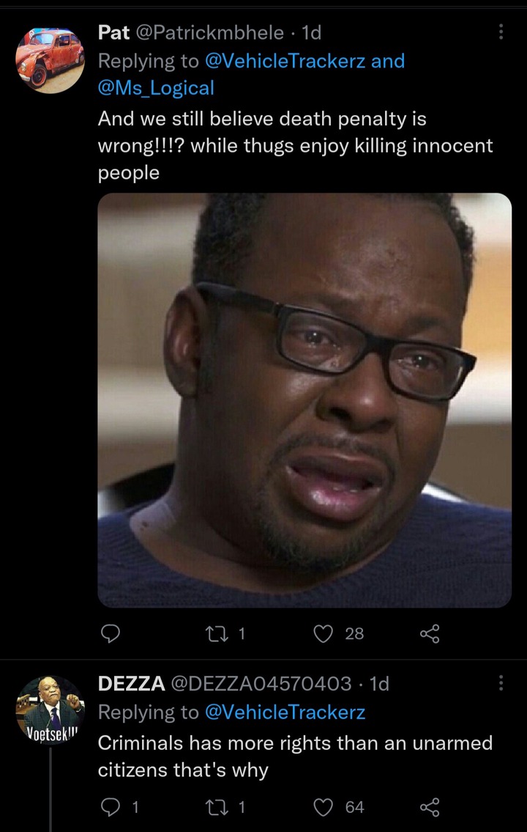The height and width of the screenshot is (832, 527).
Task: Open Pat's tweet text about death penalty
Action: 296,146
